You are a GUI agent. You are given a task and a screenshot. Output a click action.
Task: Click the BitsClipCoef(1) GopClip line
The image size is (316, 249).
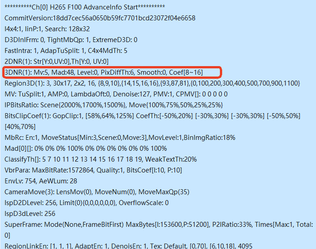pyautogui.click(x=152, y=121)
